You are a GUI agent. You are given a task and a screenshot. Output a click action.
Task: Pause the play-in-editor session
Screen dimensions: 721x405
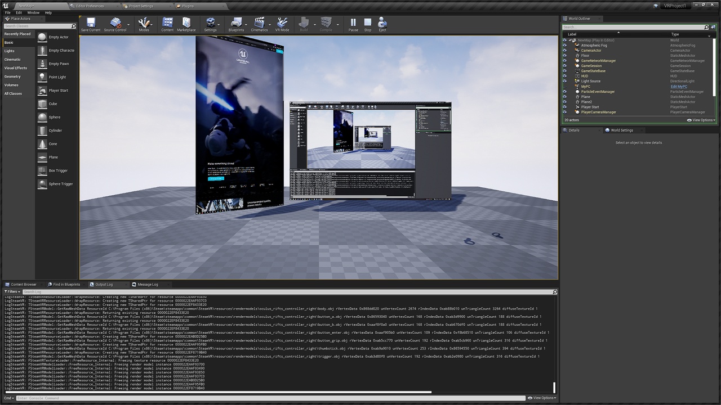tap(353, 24)
